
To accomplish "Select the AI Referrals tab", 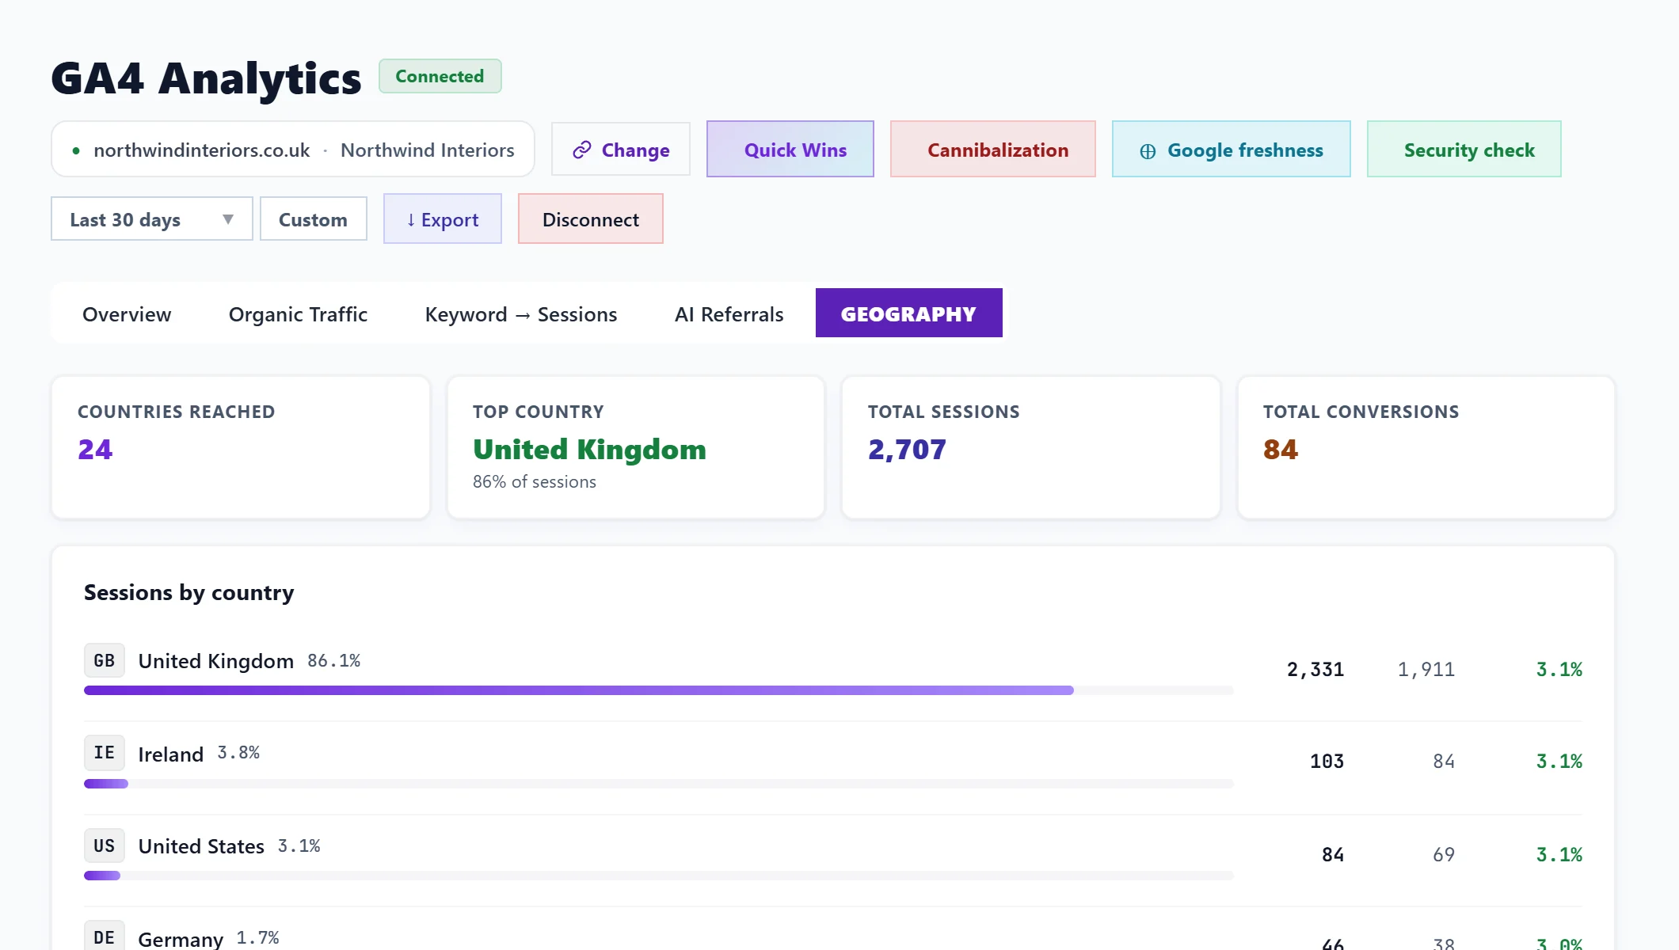I will point(729,314).
